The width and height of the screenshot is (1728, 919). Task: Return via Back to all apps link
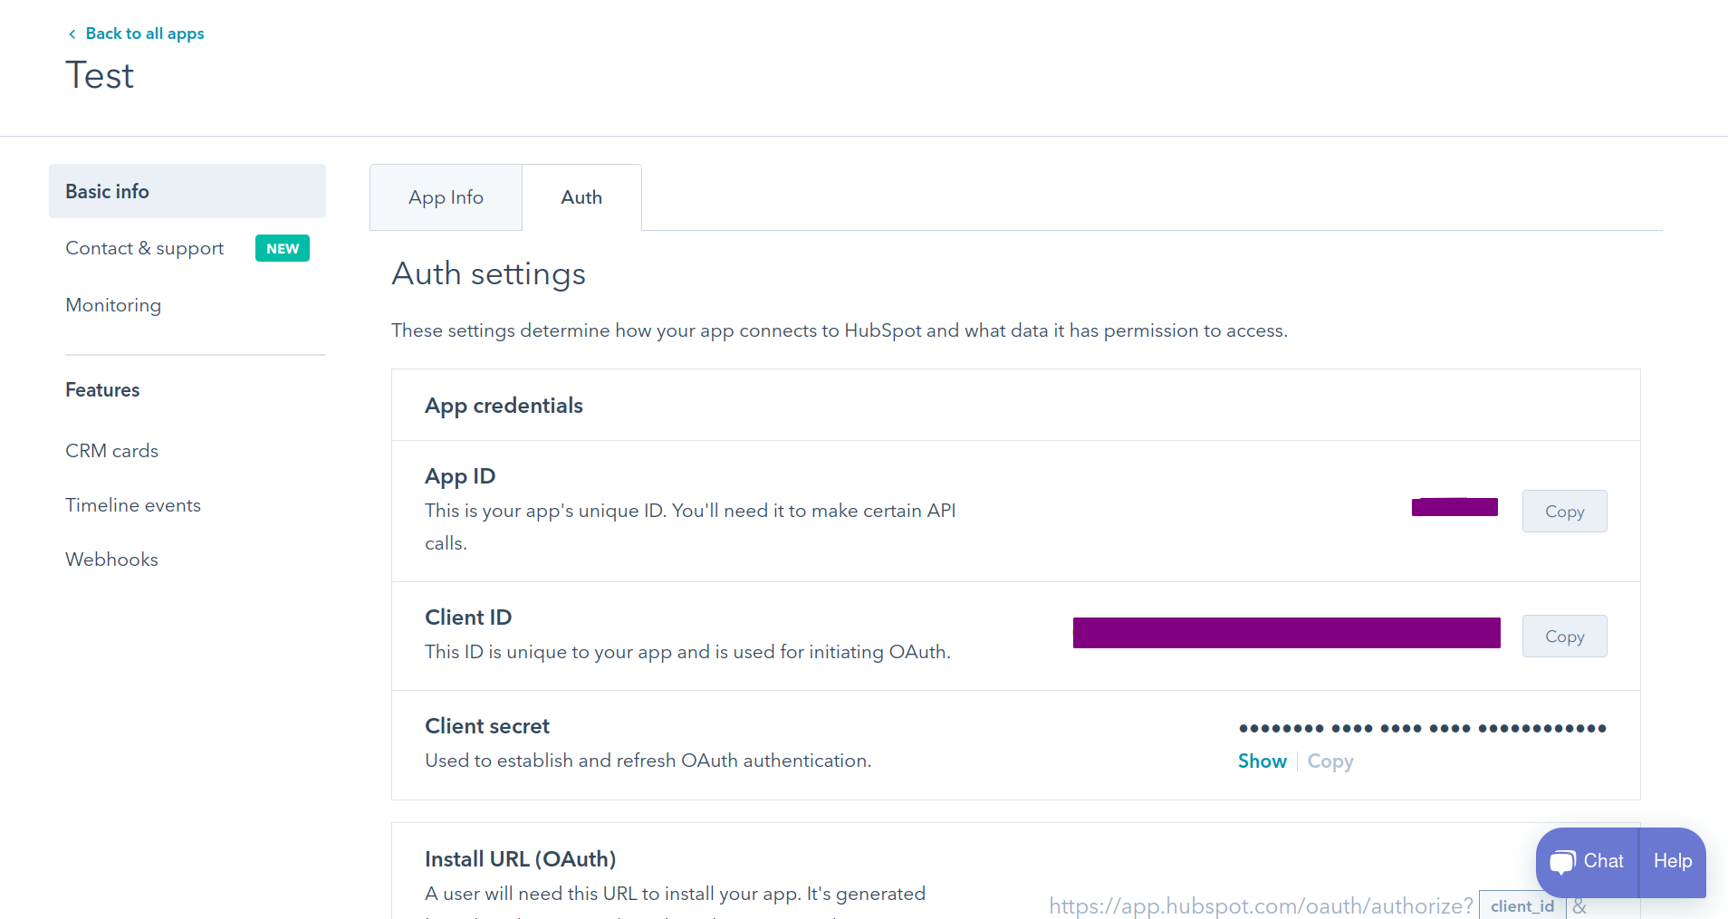144,34
